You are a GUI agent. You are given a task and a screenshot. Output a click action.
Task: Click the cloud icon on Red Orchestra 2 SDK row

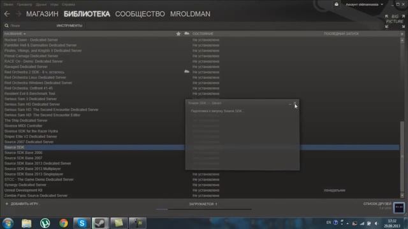(x=187, y=71)
